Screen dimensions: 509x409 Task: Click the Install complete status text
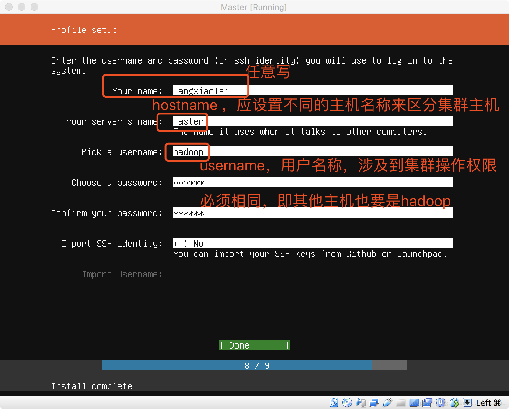tap(92, 386)
